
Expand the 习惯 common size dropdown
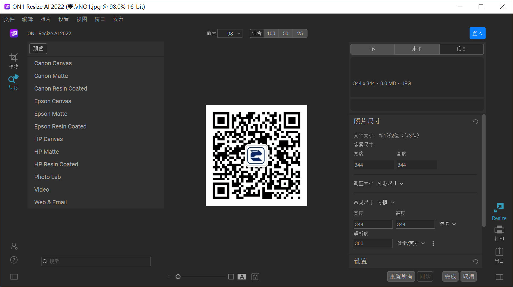click(x=386, y=202)
